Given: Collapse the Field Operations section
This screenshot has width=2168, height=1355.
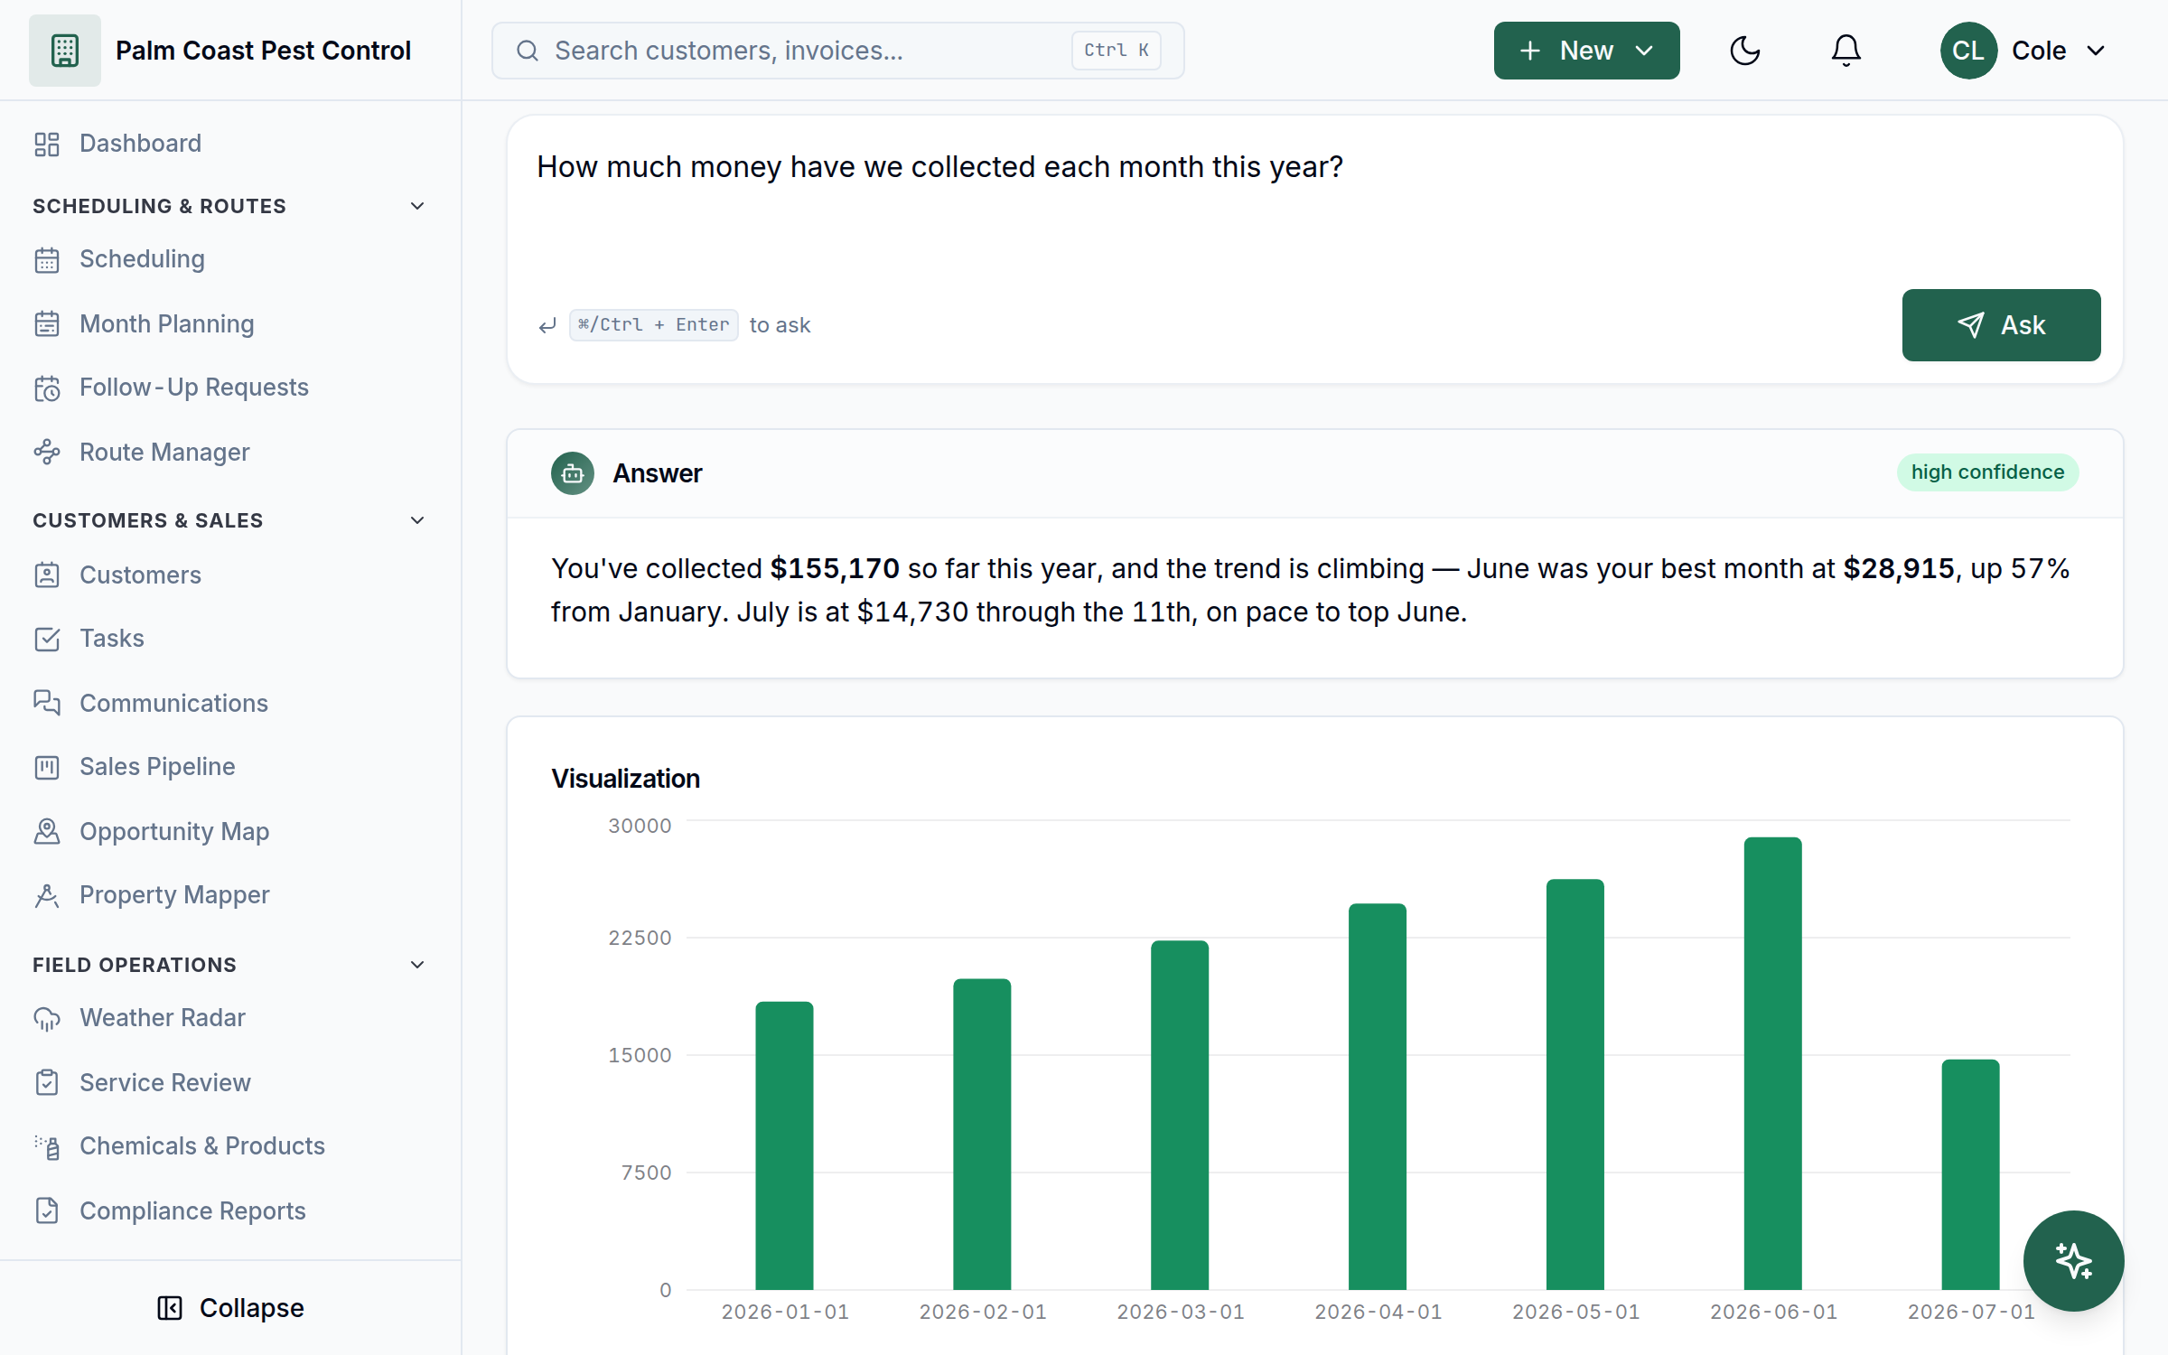Looking at the screenshot, I should [417, 965].
